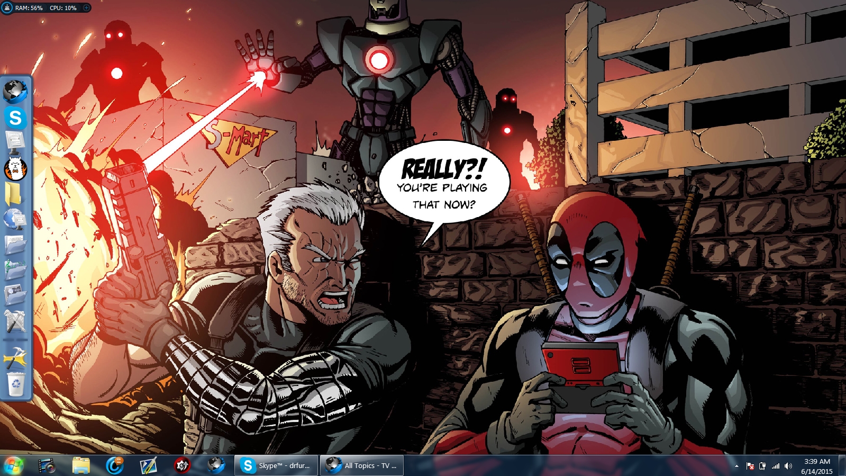
Task: Open the volume speaker tray icon
Action: pyautogui.click(x=788, y=466)
